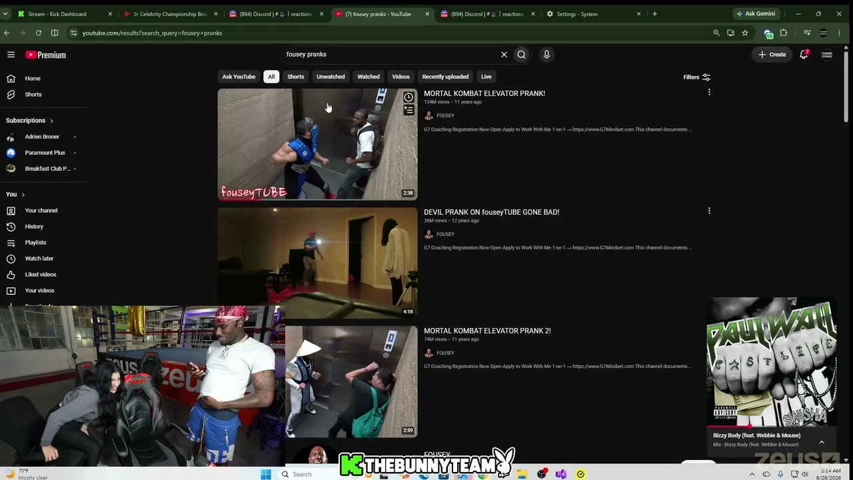Open Windows Start menu
Image resolution: width=853 pixels, height=480 pixels.
pyautogui.click(x=266, y=474)
